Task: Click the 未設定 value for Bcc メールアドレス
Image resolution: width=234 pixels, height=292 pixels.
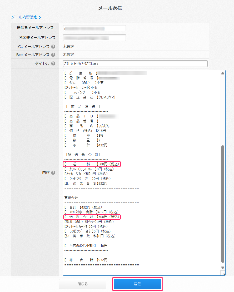Action: coord(68,55)
